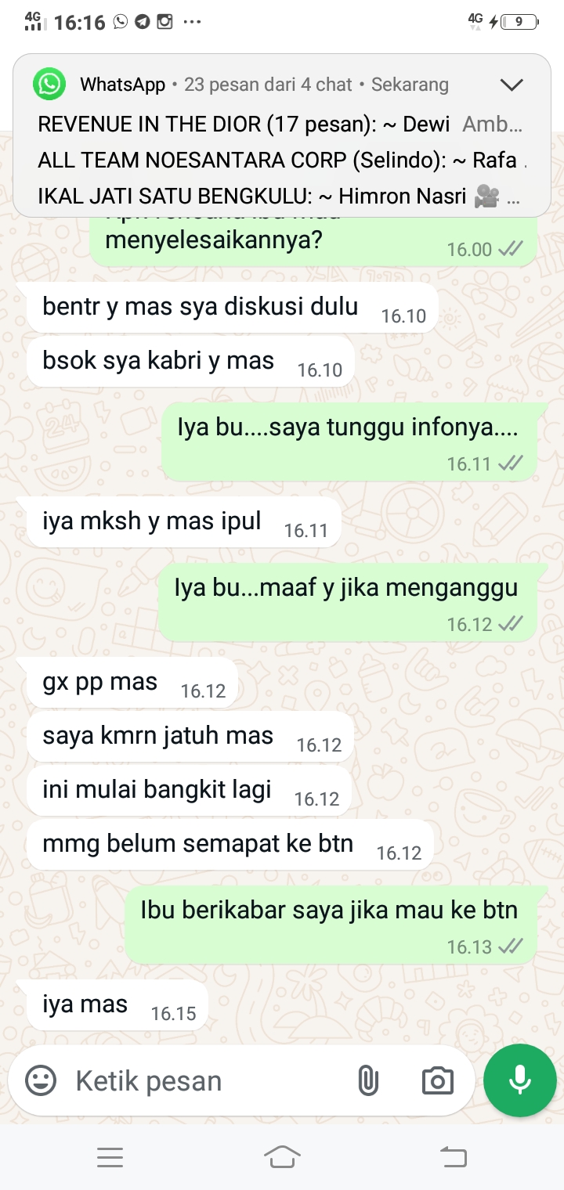Screen dimensions: 564x1190
Task: Expand the WhatsApp notification chevron
Action: [x=512, y=85]
